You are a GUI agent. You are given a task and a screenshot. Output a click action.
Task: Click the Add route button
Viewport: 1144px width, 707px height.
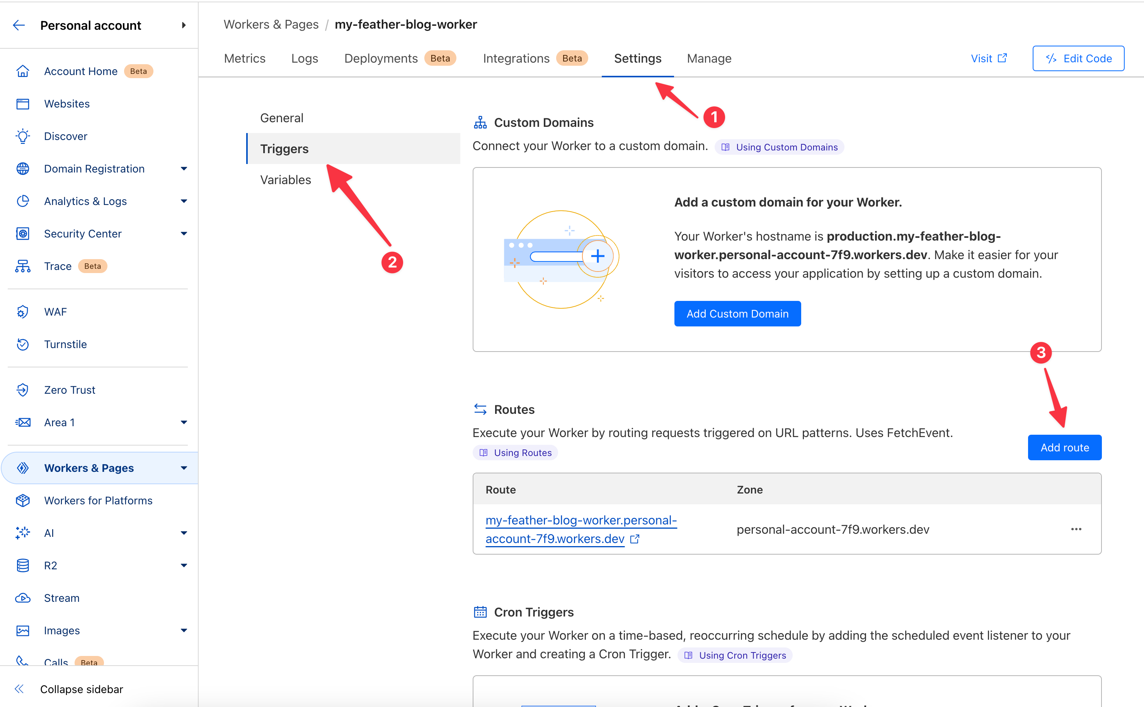coord(1065,447)
